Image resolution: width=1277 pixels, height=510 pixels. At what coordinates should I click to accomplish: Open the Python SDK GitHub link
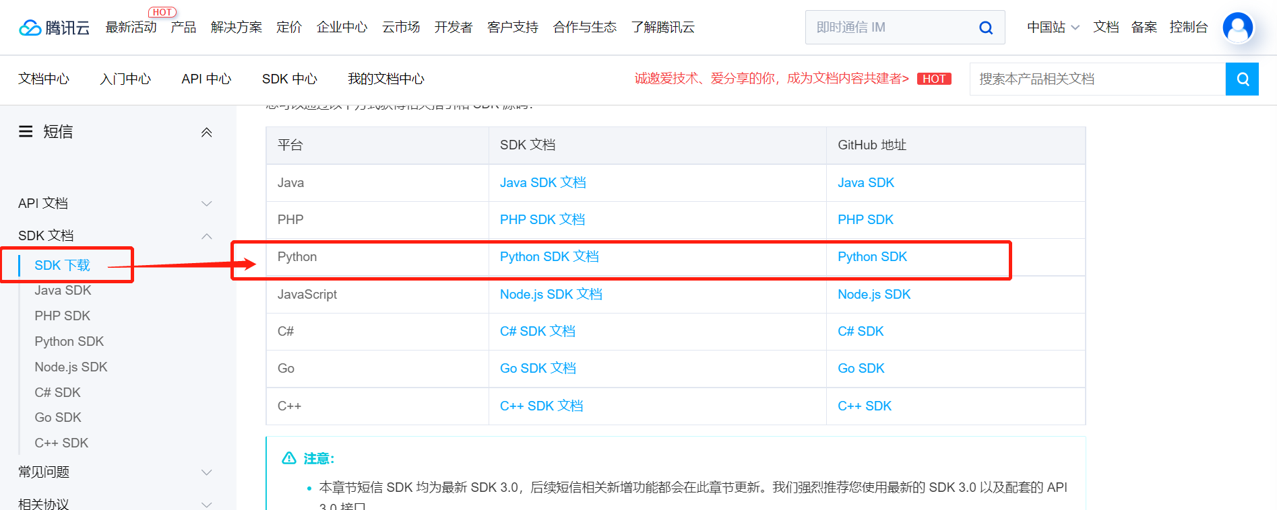(x=872, y=257)
